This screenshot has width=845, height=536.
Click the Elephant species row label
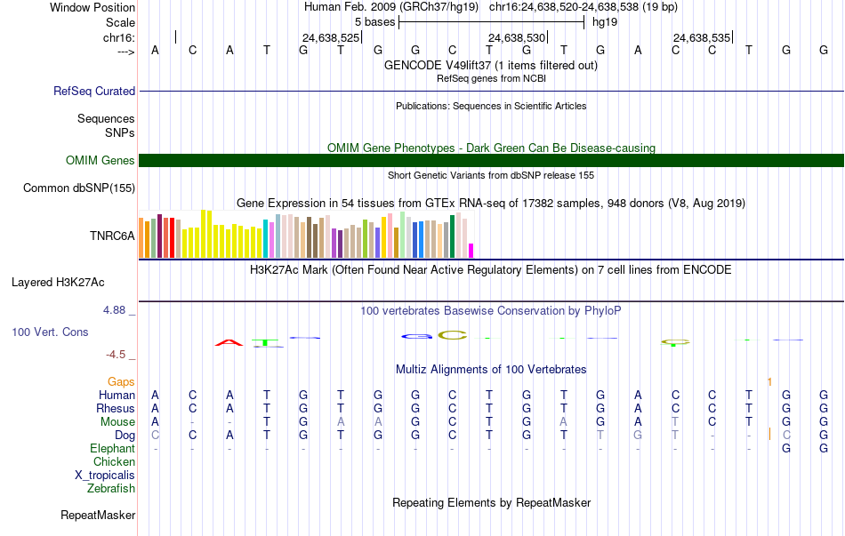tap(113, 449)
